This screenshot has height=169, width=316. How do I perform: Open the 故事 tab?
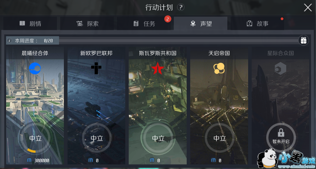tap(257, 24)
